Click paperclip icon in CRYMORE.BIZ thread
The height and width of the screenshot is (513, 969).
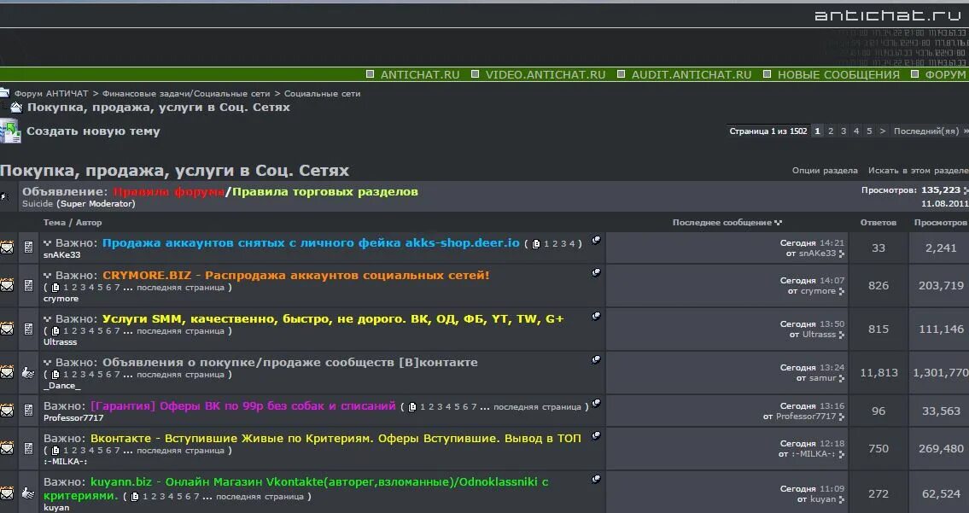(x=596, y=272)
